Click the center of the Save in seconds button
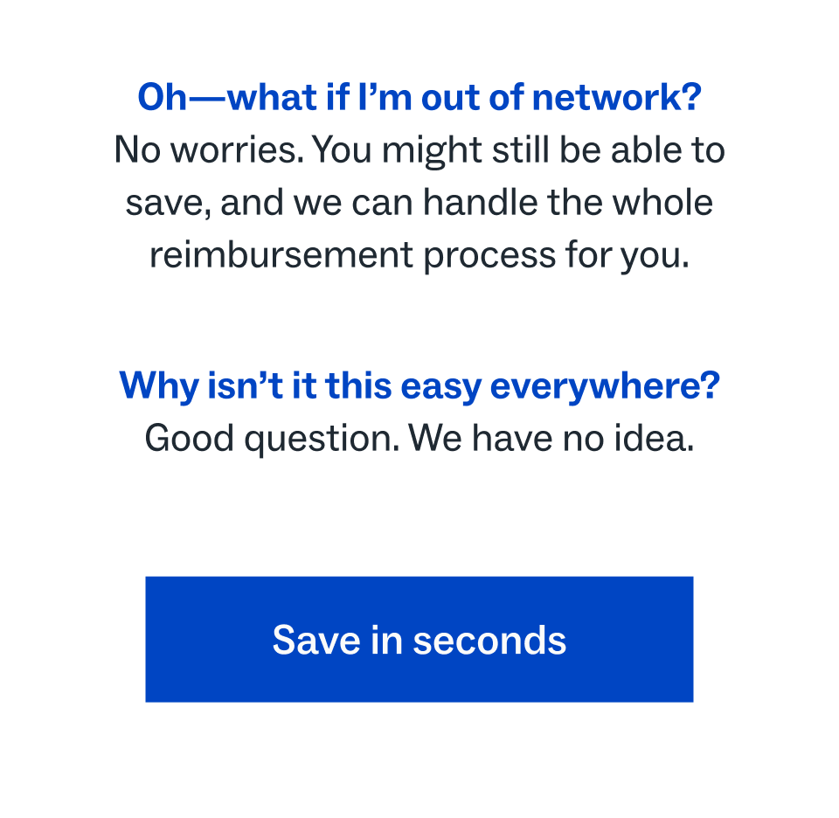The image size is (839, 818). click(419, 639)
